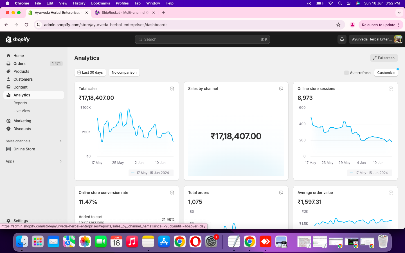Open Orders in the sidebar
The width and height of the screenshot is (405, 253).
(19, 64)
